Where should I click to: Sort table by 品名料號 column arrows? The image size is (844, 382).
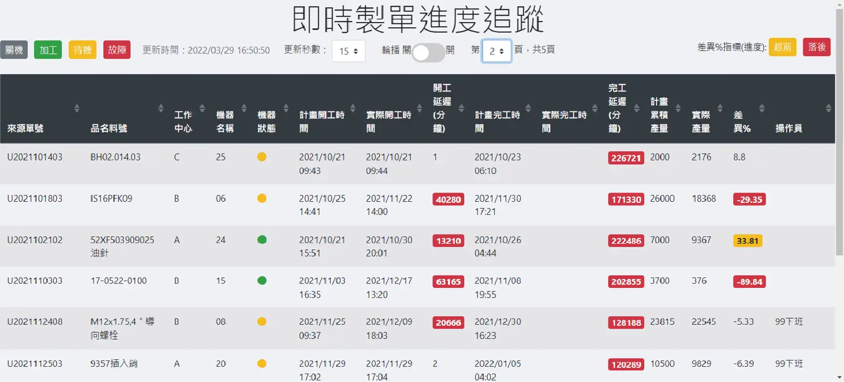tap(161, 108)
